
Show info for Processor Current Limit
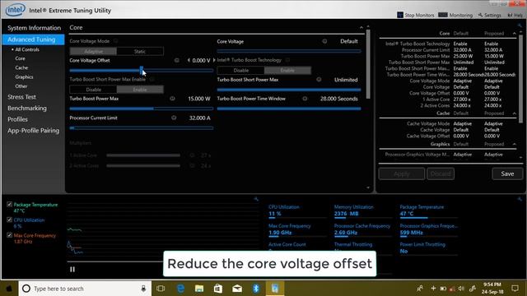point(174,118)
